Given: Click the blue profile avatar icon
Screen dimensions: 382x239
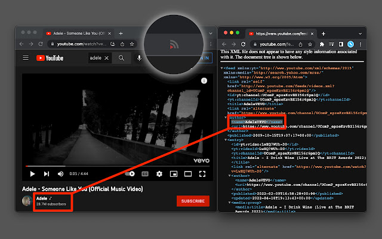Looking at the screenshot, I should point(350,44).
